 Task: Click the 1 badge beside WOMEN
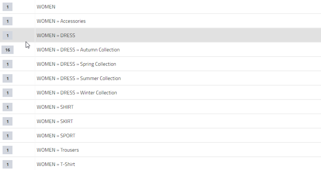8,7
